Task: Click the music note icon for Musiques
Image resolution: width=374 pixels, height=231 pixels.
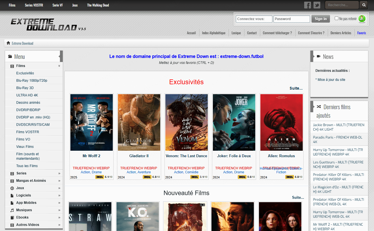Action: [12, 210]
